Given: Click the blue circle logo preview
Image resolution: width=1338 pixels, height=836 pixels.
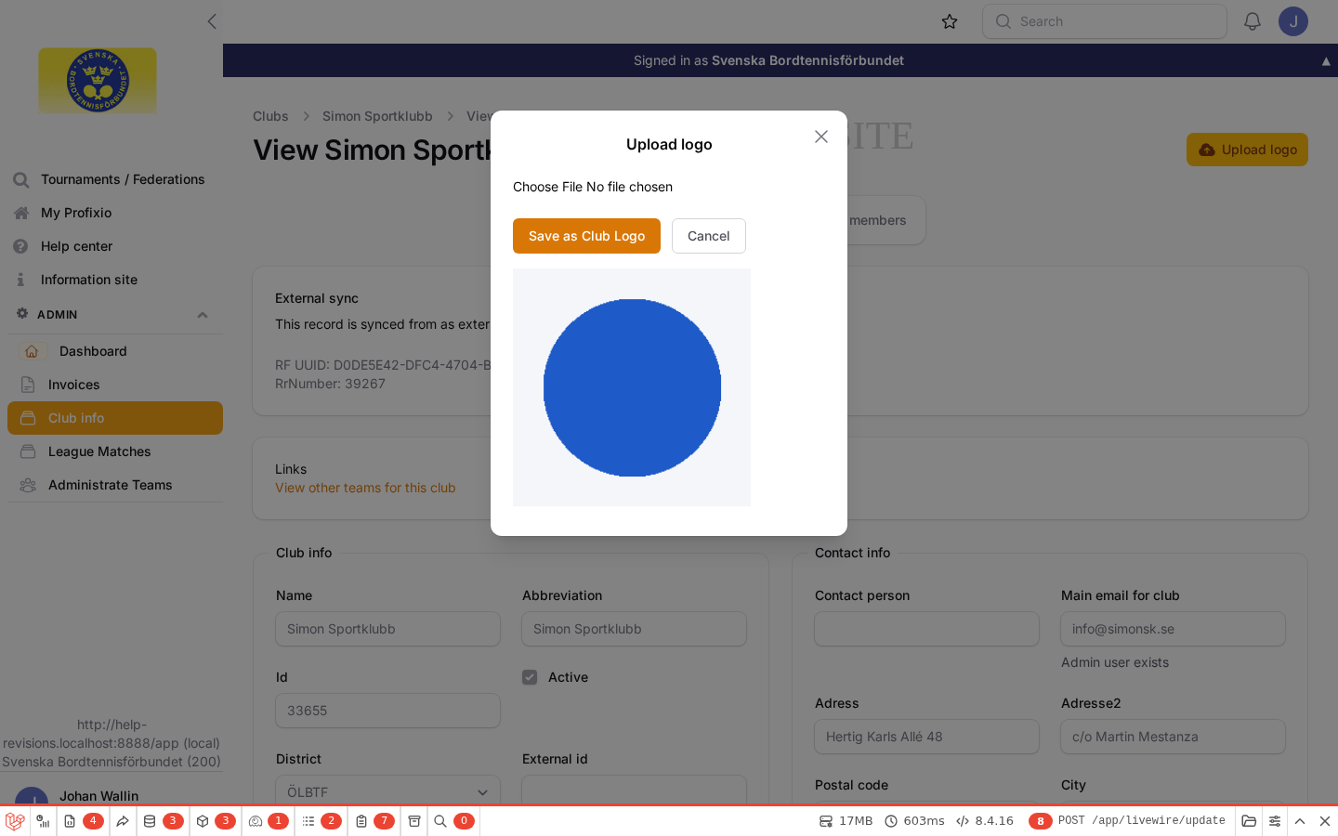Looking at the screenshot, I should coord(632,387).
